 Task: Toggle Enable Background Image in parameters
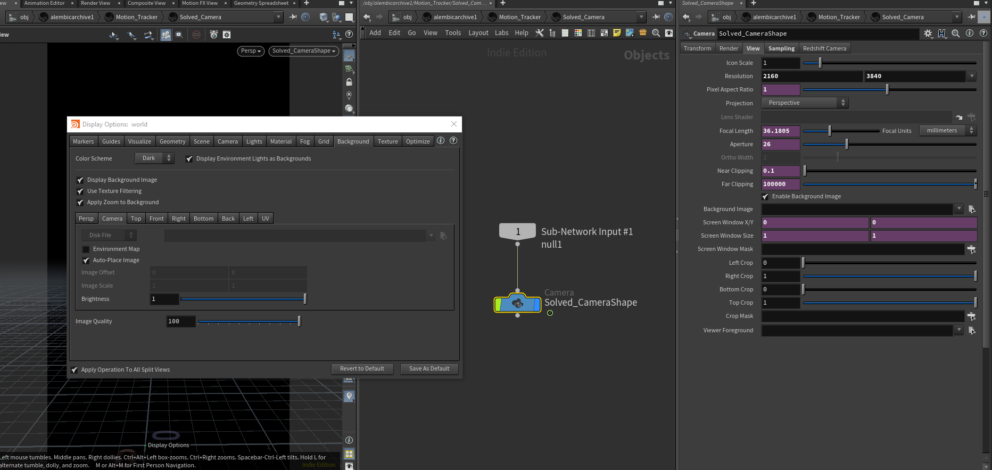[765, 197]
